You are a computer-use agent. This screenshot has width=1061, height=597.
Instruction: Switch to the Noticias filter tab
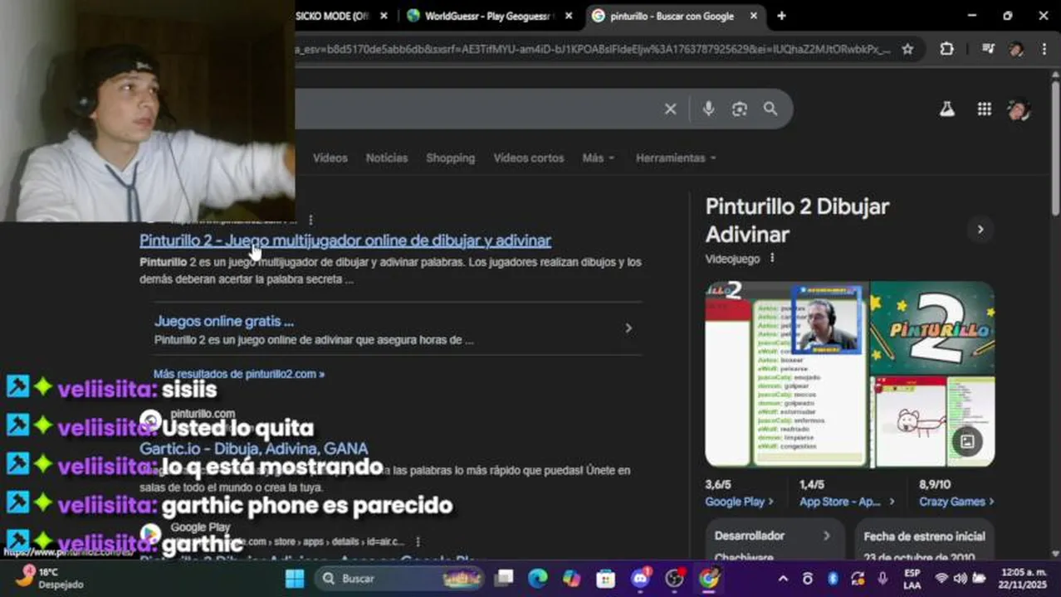tap(387, 158)
